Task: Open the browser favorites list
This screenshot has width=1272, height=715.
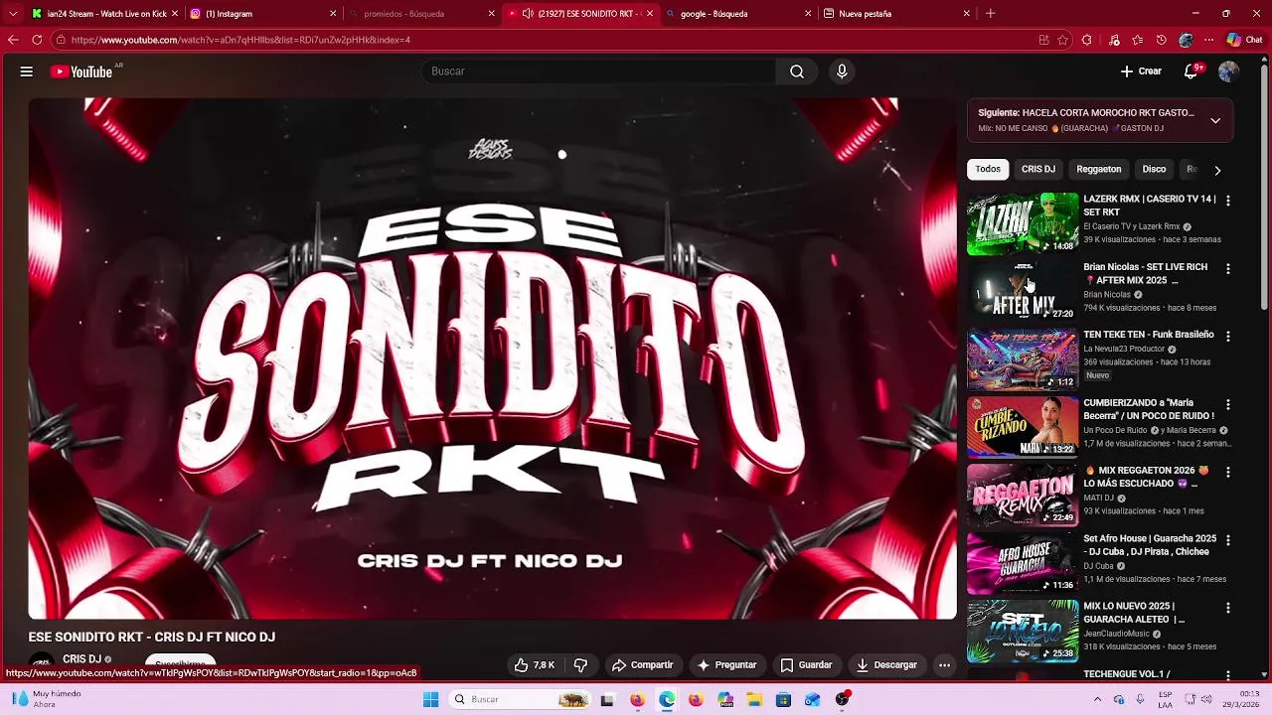Action: (1138, 40)
